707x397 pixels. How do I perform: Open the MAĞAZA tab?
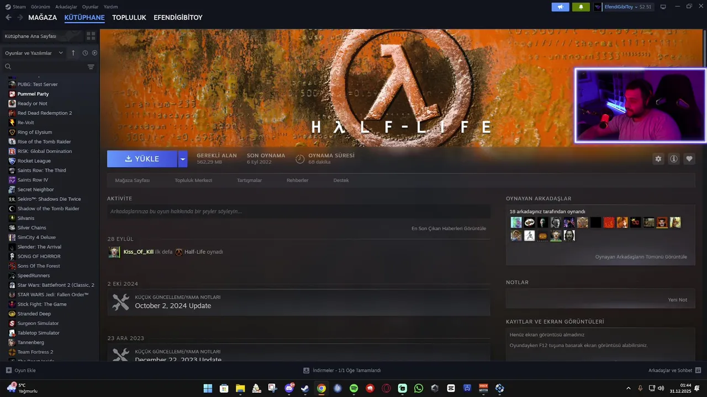click(x=43, y=18)
